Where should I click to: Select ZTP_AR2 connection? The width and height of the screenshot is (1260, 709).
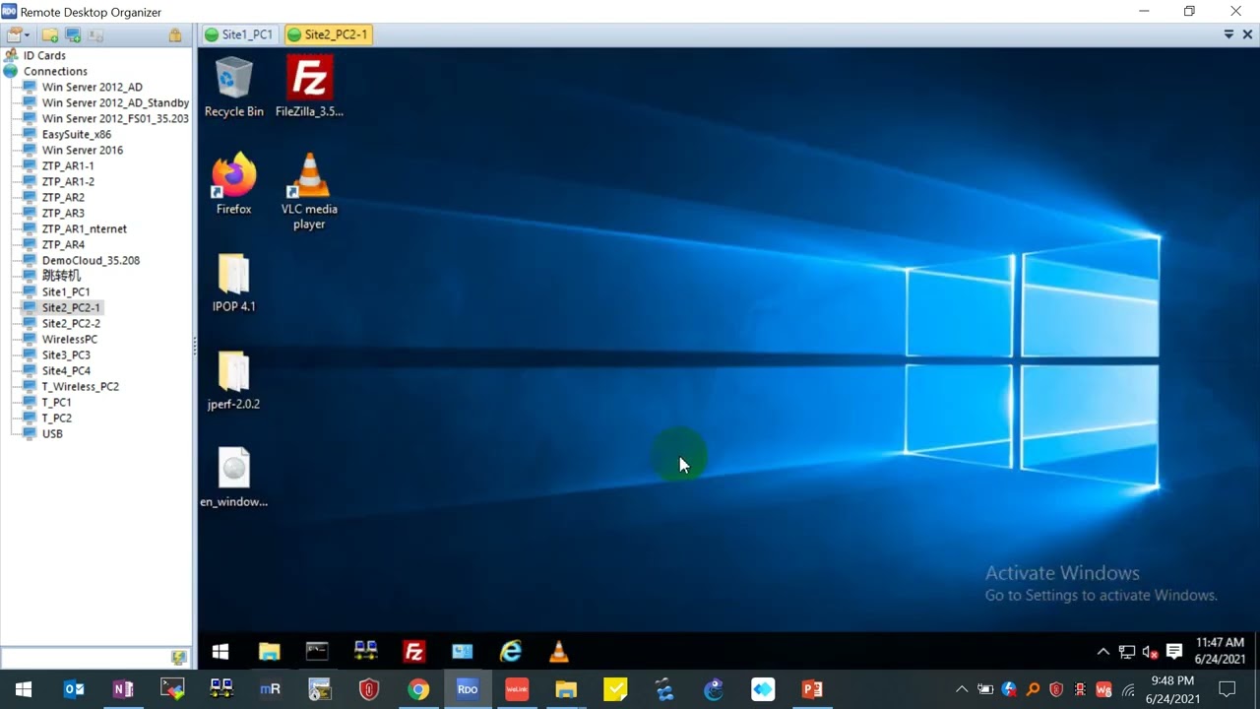pos(63,198)
